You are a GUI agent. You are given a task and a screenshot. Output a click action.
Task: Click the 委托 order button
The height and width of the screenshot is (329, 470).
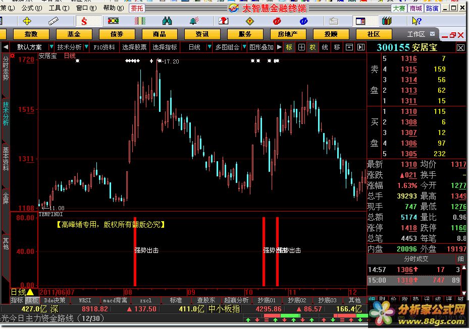tap(137, 9)
